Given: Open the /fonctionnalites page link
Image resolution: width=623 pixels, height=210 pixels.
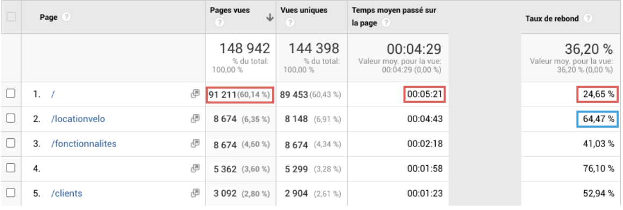Looking at the screenshot, I should pos(84,144).
